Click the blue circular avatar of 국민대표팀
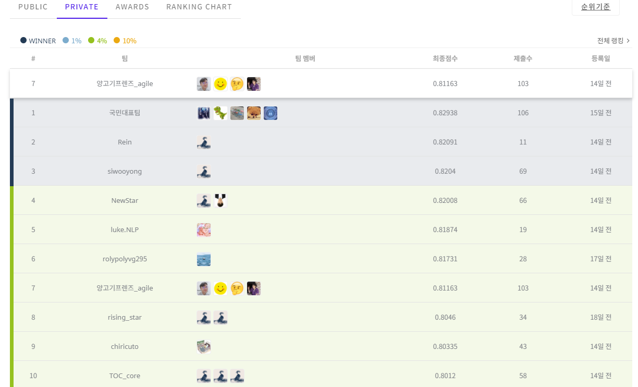The width and height of the screenshot is (638, 387). pyautogui.click(x=271, y=113)
